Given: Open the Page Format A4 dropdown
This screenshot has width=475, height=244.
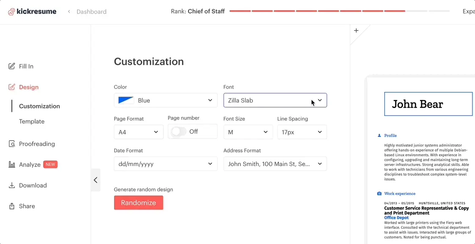Looking at the screenshot, I should click(138, 132).
